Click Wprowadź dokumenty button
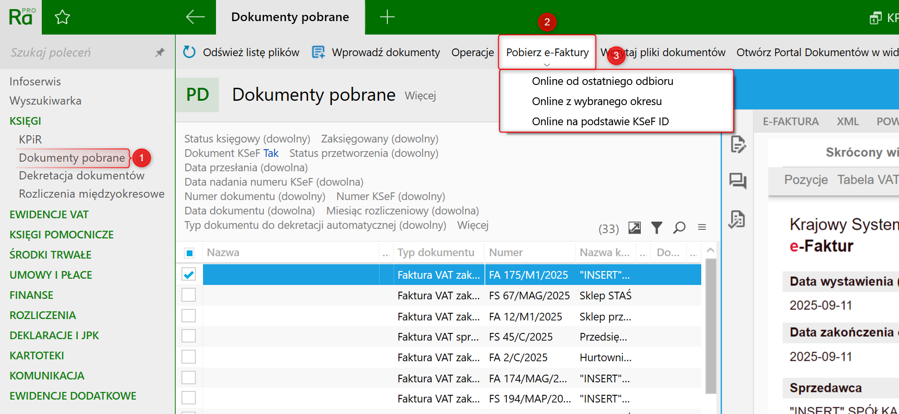The height and width of the screenshot is (414, 899). [x=376, y=52]
